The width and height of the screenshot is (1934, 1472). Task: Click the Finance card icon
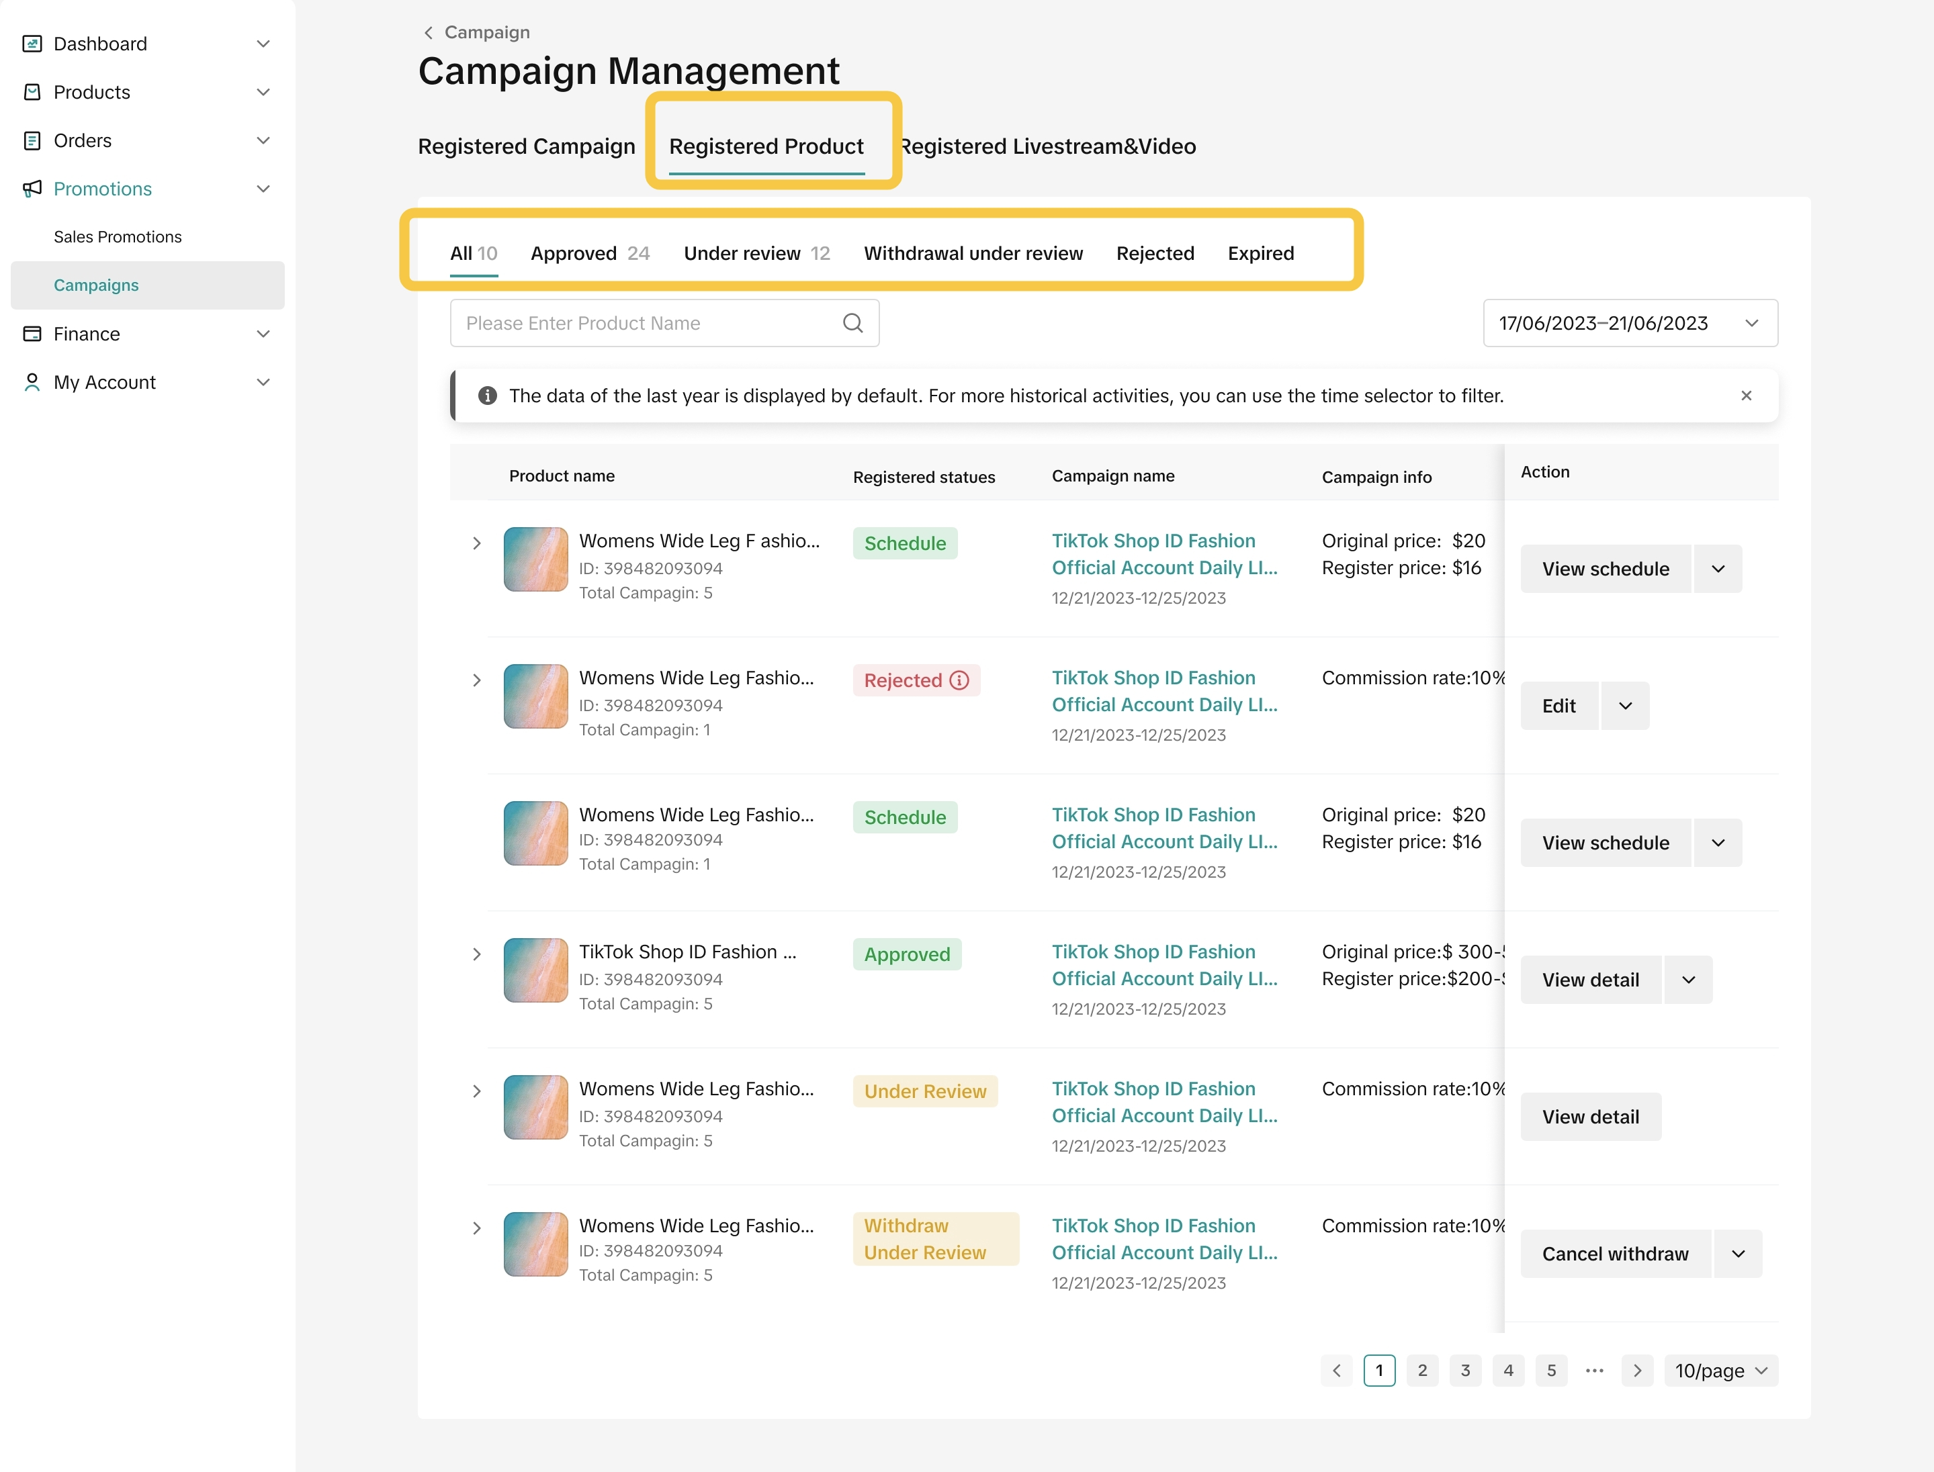[x=32, y=334]
